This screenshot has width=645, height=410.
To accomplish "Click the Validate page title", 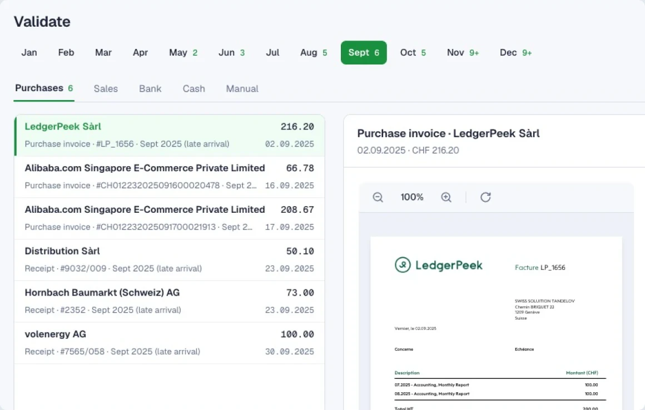I will coord(42,22).
